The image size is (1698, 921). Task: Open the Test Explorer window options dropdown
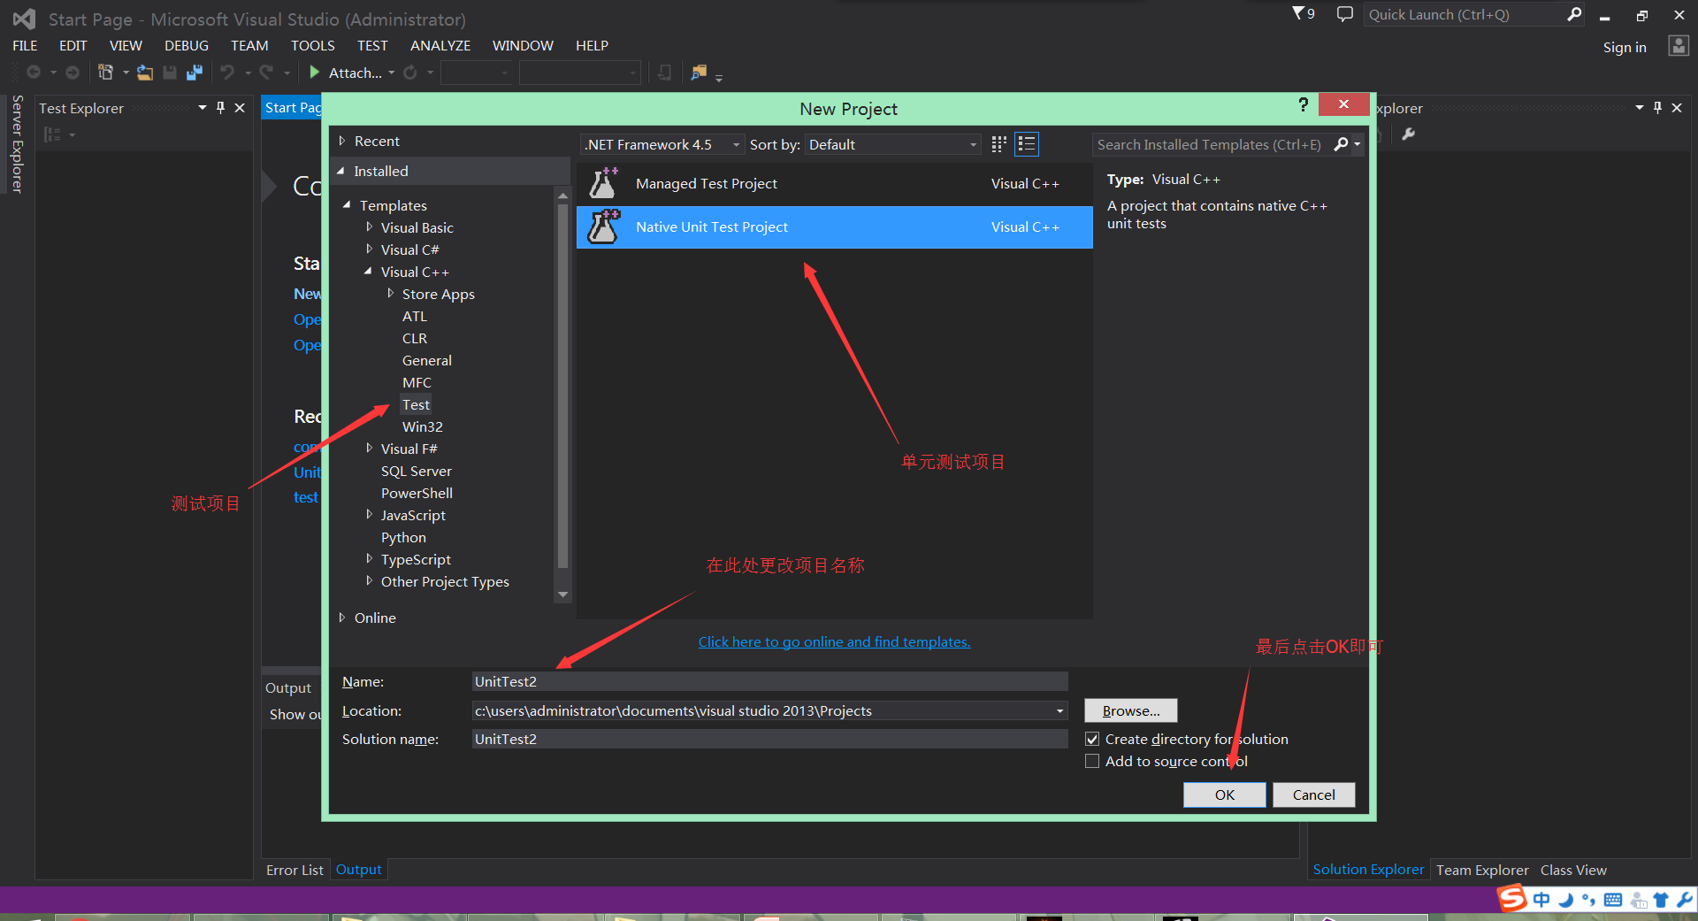[202, 108]
